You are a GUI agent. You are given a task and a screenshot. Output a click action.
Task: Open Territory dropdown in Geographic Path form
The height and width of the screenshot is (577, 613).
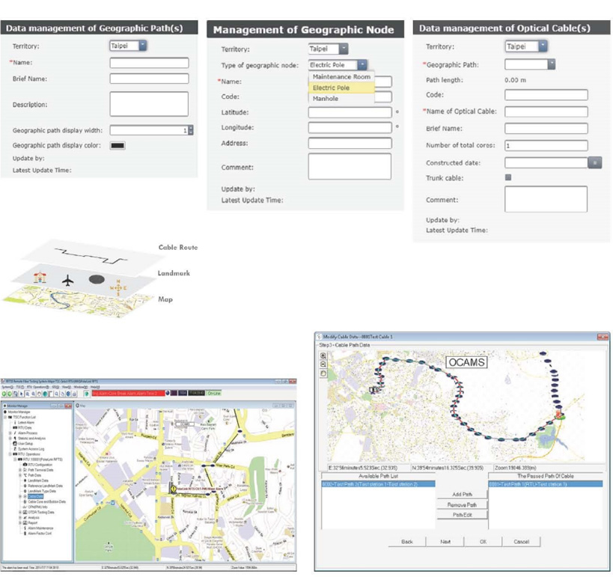(x=128, y=46)
